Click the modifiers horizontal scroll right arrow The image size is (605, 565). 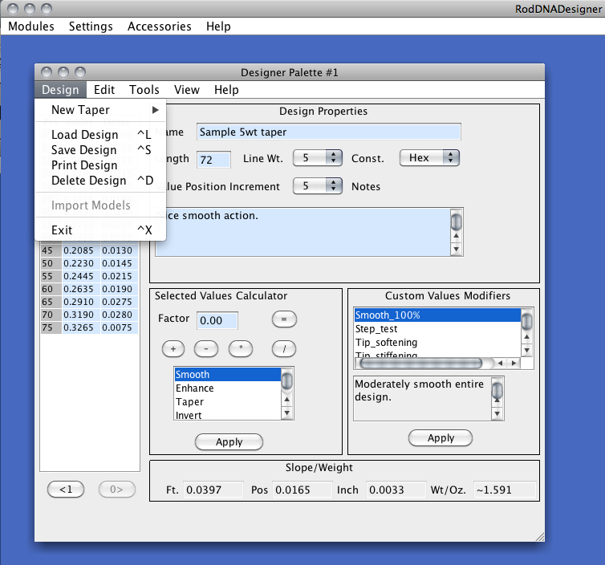pyautogui.click(x=514, y=364)
